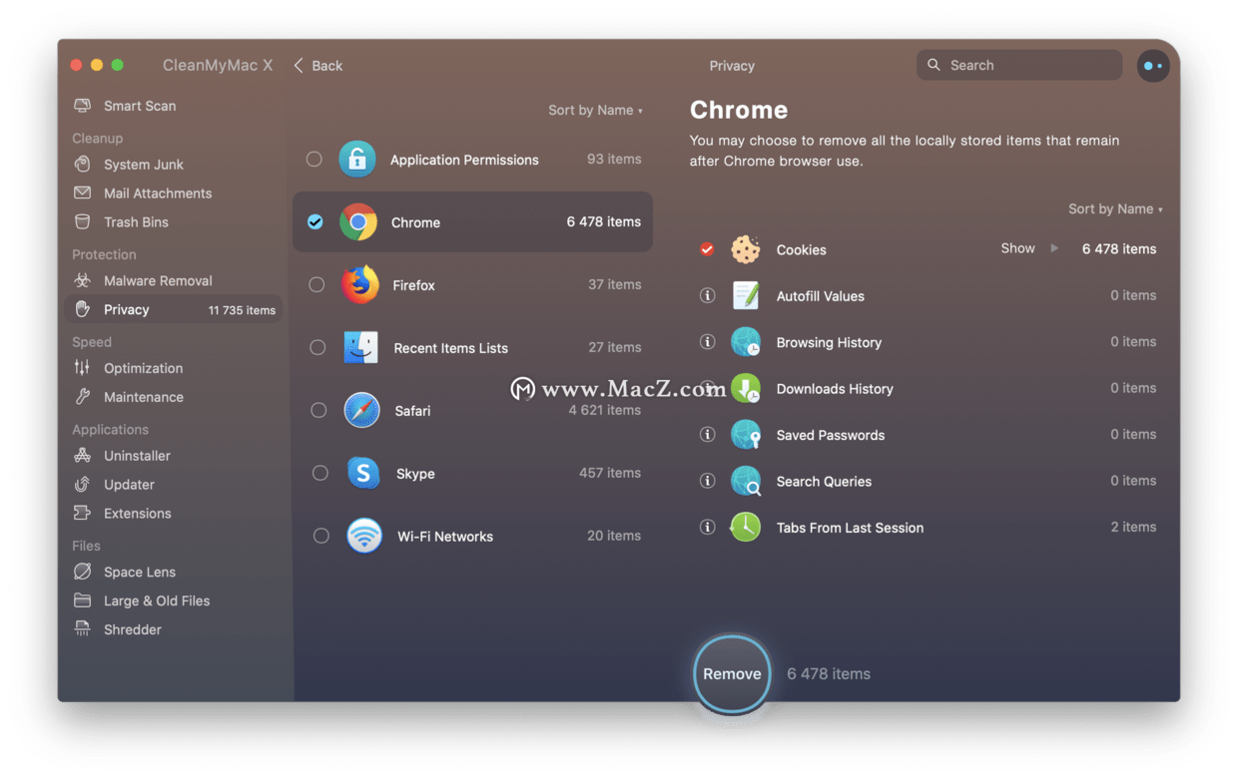Check the Recent Items Lists checkbox
The width and height of the screenshot is (1238, 778).
pyautogui.click(x=317, y=348)
